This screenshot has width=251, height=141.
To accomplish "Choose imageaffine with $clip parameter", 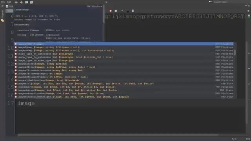I will point(124,67).
